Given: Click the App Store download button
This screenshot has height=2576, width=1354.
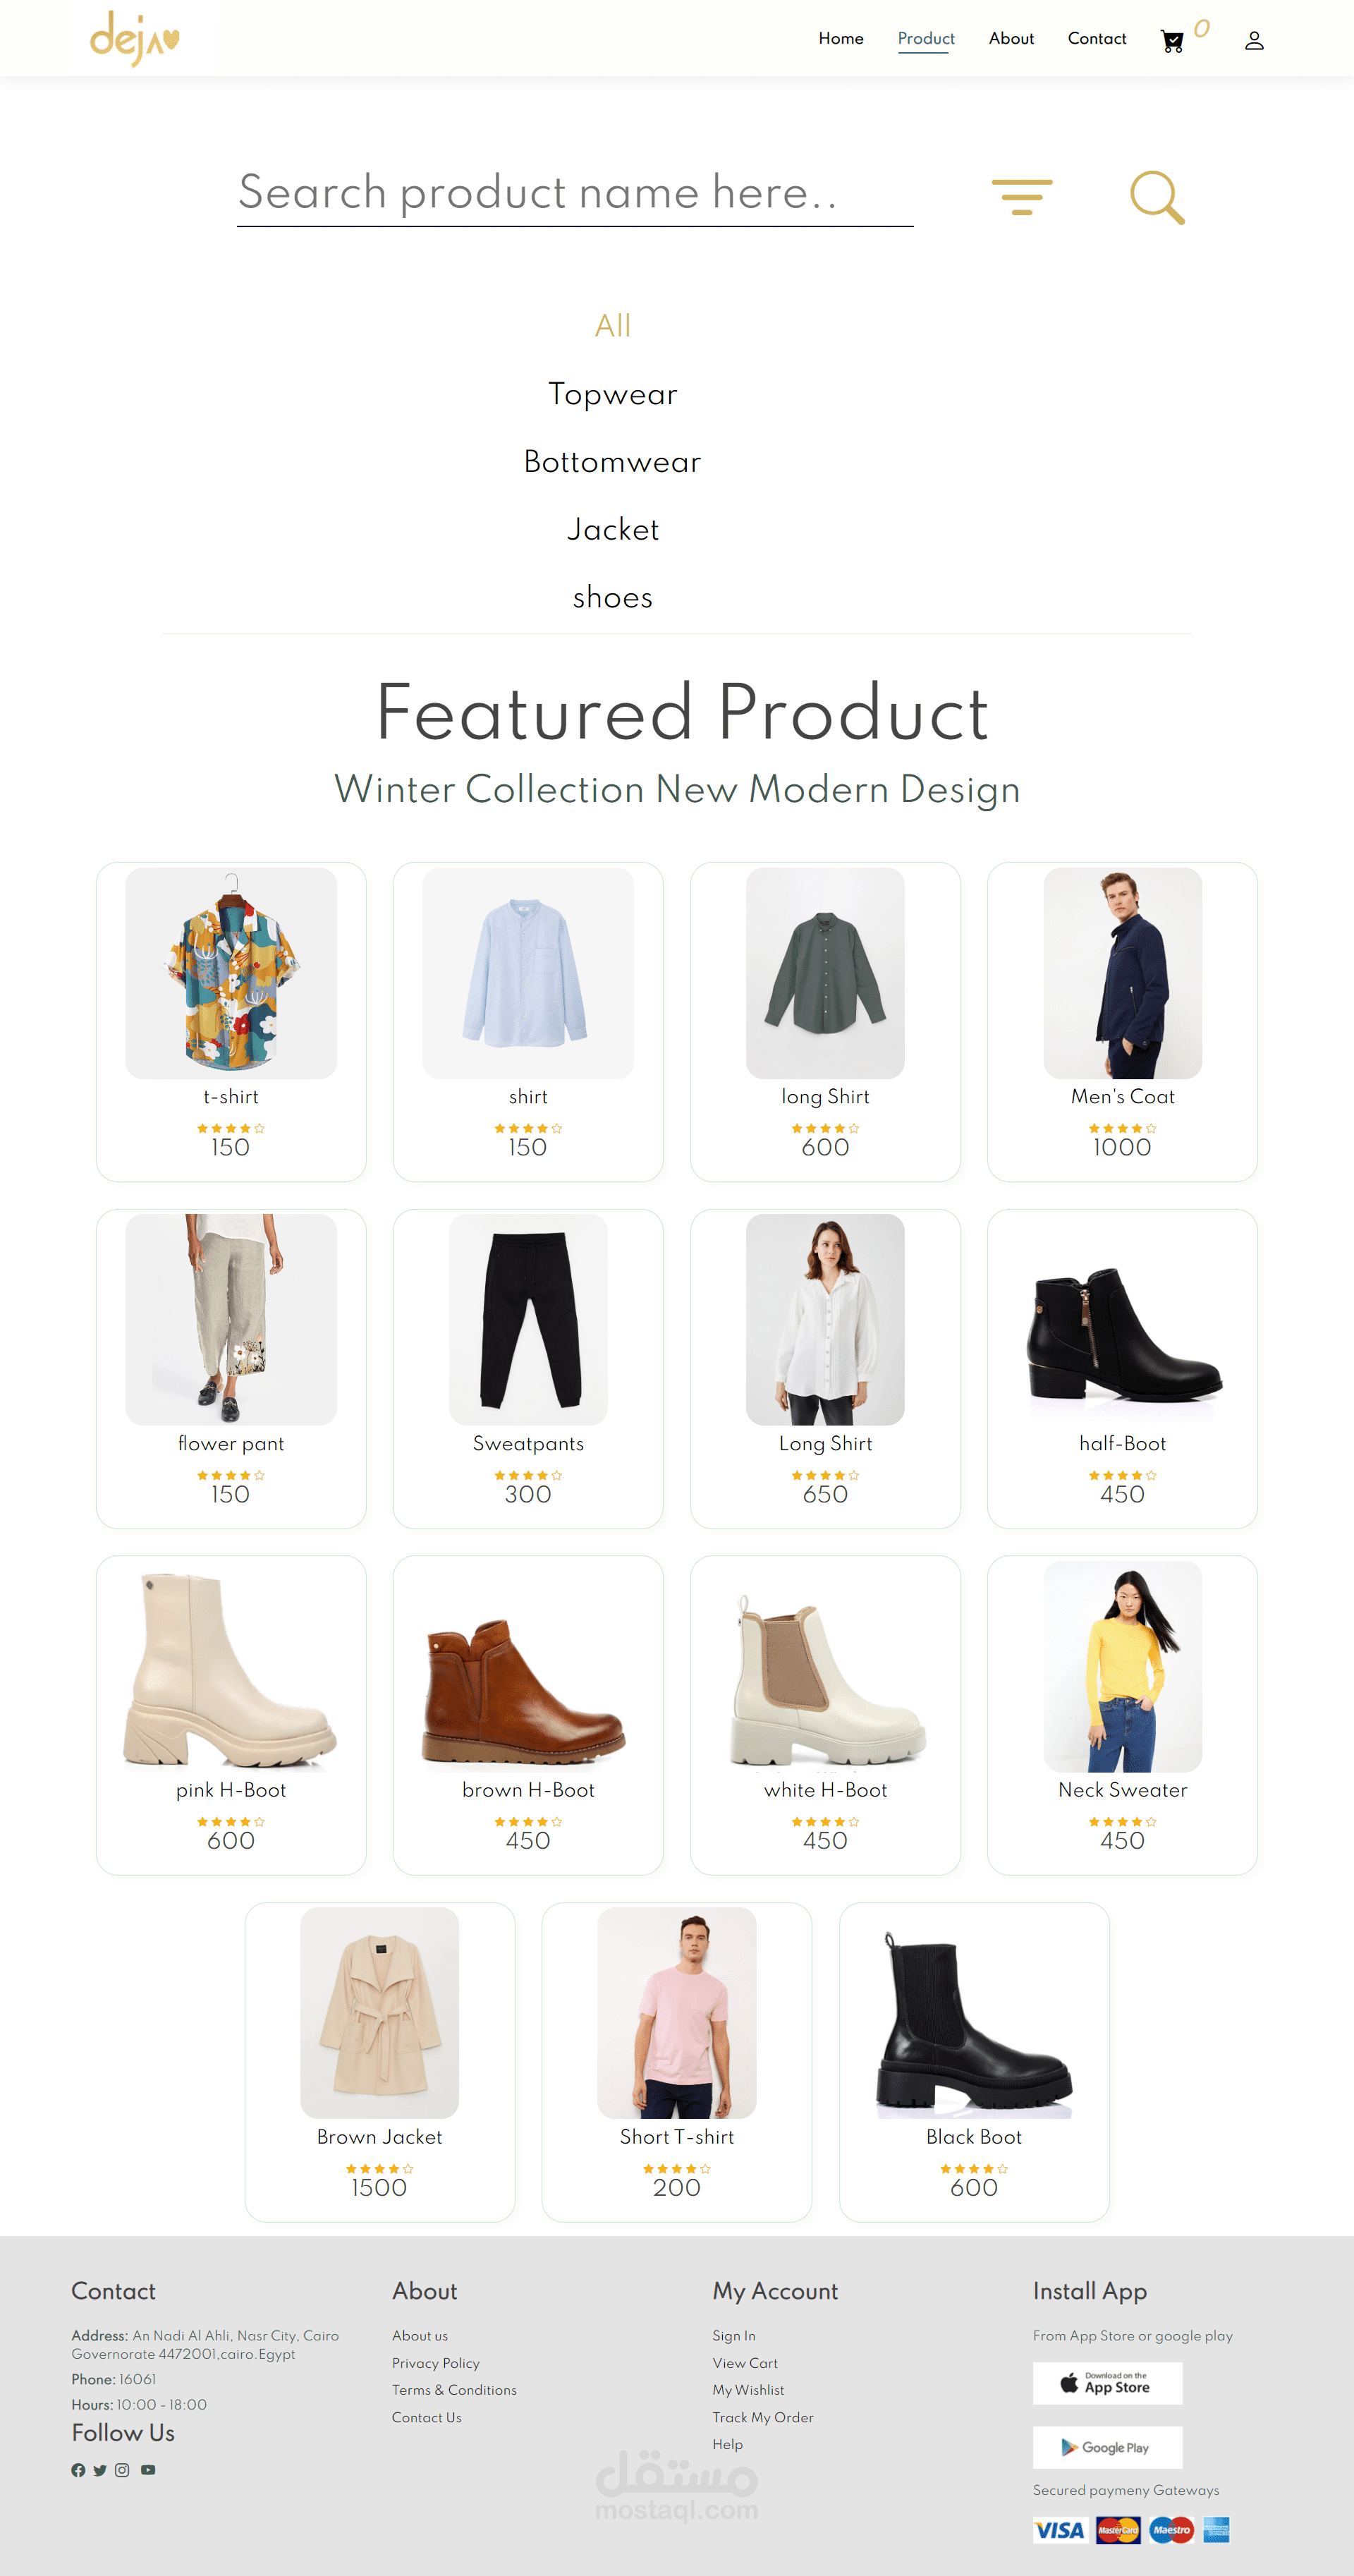Looking at the screenshot, I should coord(1107,2383).
